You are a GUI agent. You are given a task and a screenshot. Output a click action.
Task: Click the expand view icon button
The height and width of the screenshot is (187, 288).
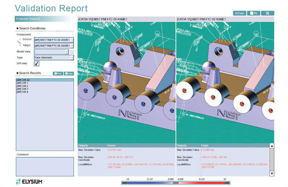(x=267, y=13)
